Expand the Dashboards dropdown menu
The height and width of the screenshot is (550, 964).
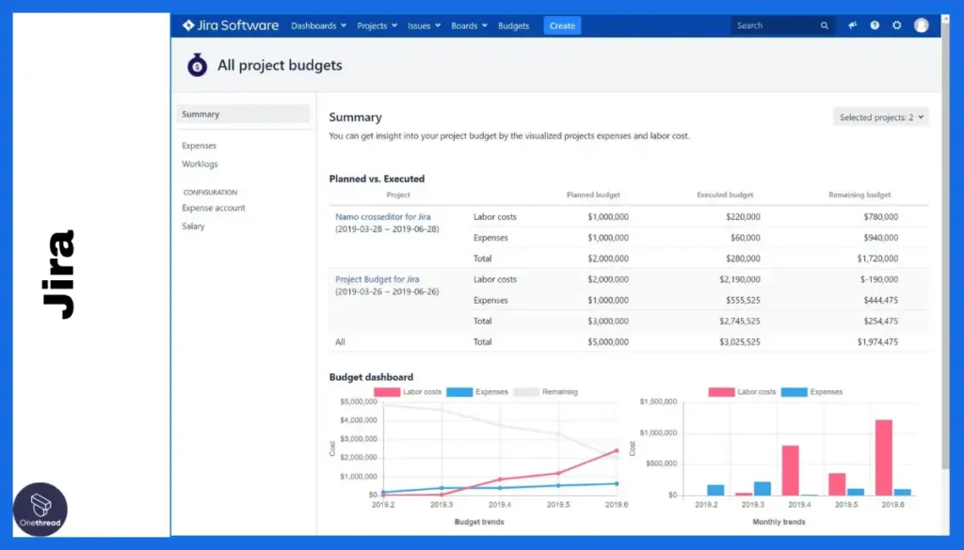[318, 25]
